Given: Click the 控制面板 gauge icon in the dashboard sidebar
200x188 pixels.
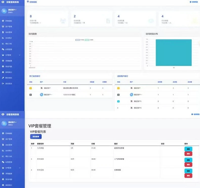Looking at the screenshot, I should (x=3, y=21).
